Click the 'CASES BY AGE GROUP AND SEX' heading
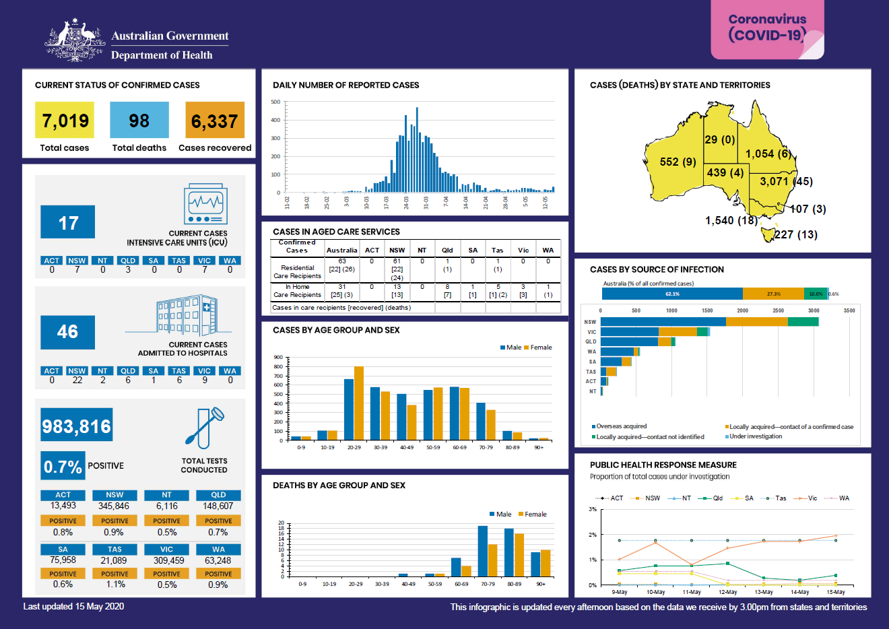The width and height of the screenshot is (889, 629). pos(336,330)
